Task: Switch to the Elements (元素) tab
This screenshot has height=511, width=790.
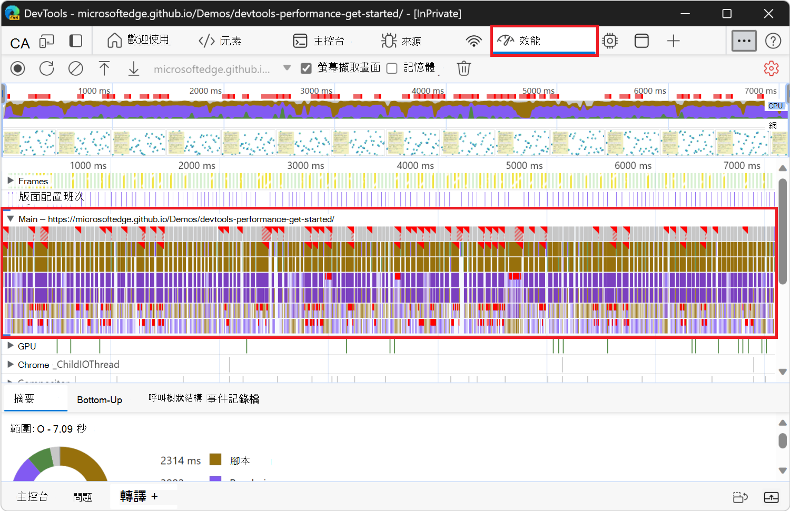Action: coord(220,41)
